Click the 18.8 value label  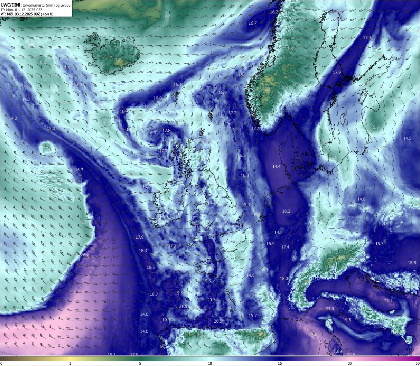coord(412,263)
